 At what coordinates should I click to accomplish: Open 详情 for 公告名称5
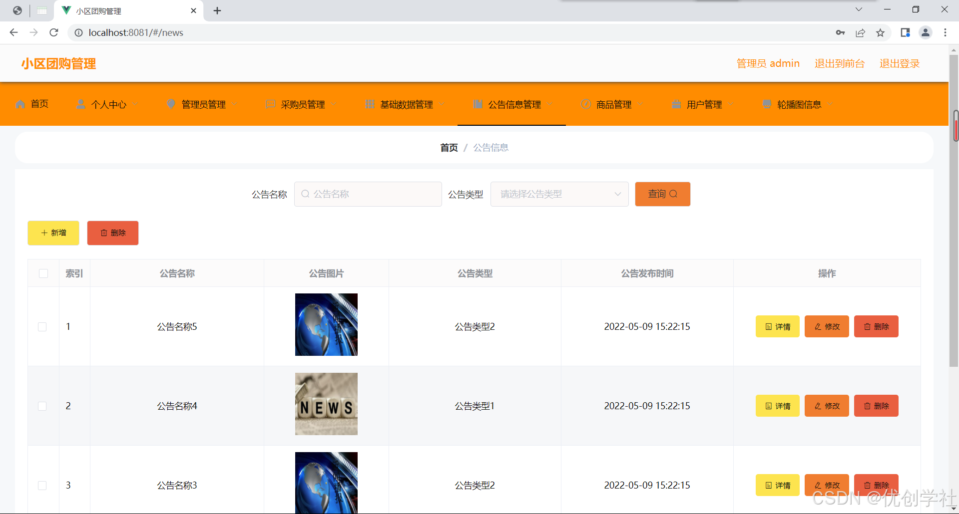(x=778, y=326)
